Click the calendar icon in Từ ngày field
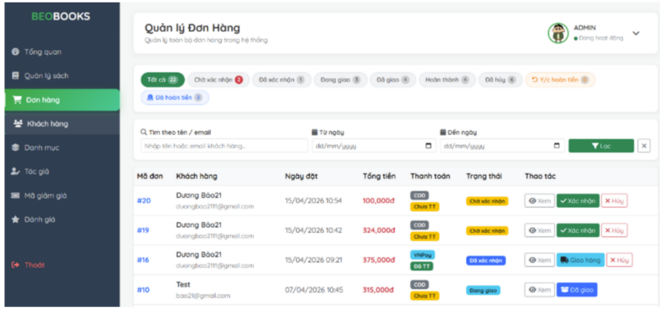The height and width of the screenshot is (309, 660). pyautogui.click(x=429, y=146)
